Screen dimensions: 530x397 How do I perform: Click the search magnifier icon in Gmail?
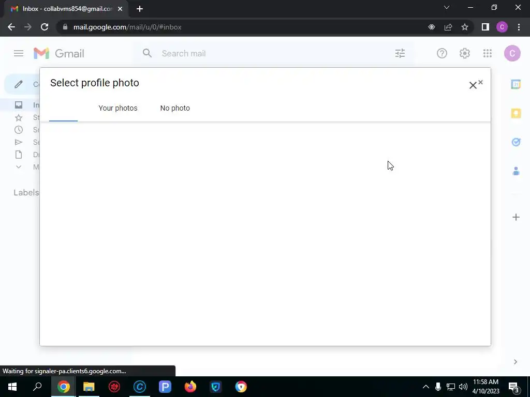coord(147,53)
